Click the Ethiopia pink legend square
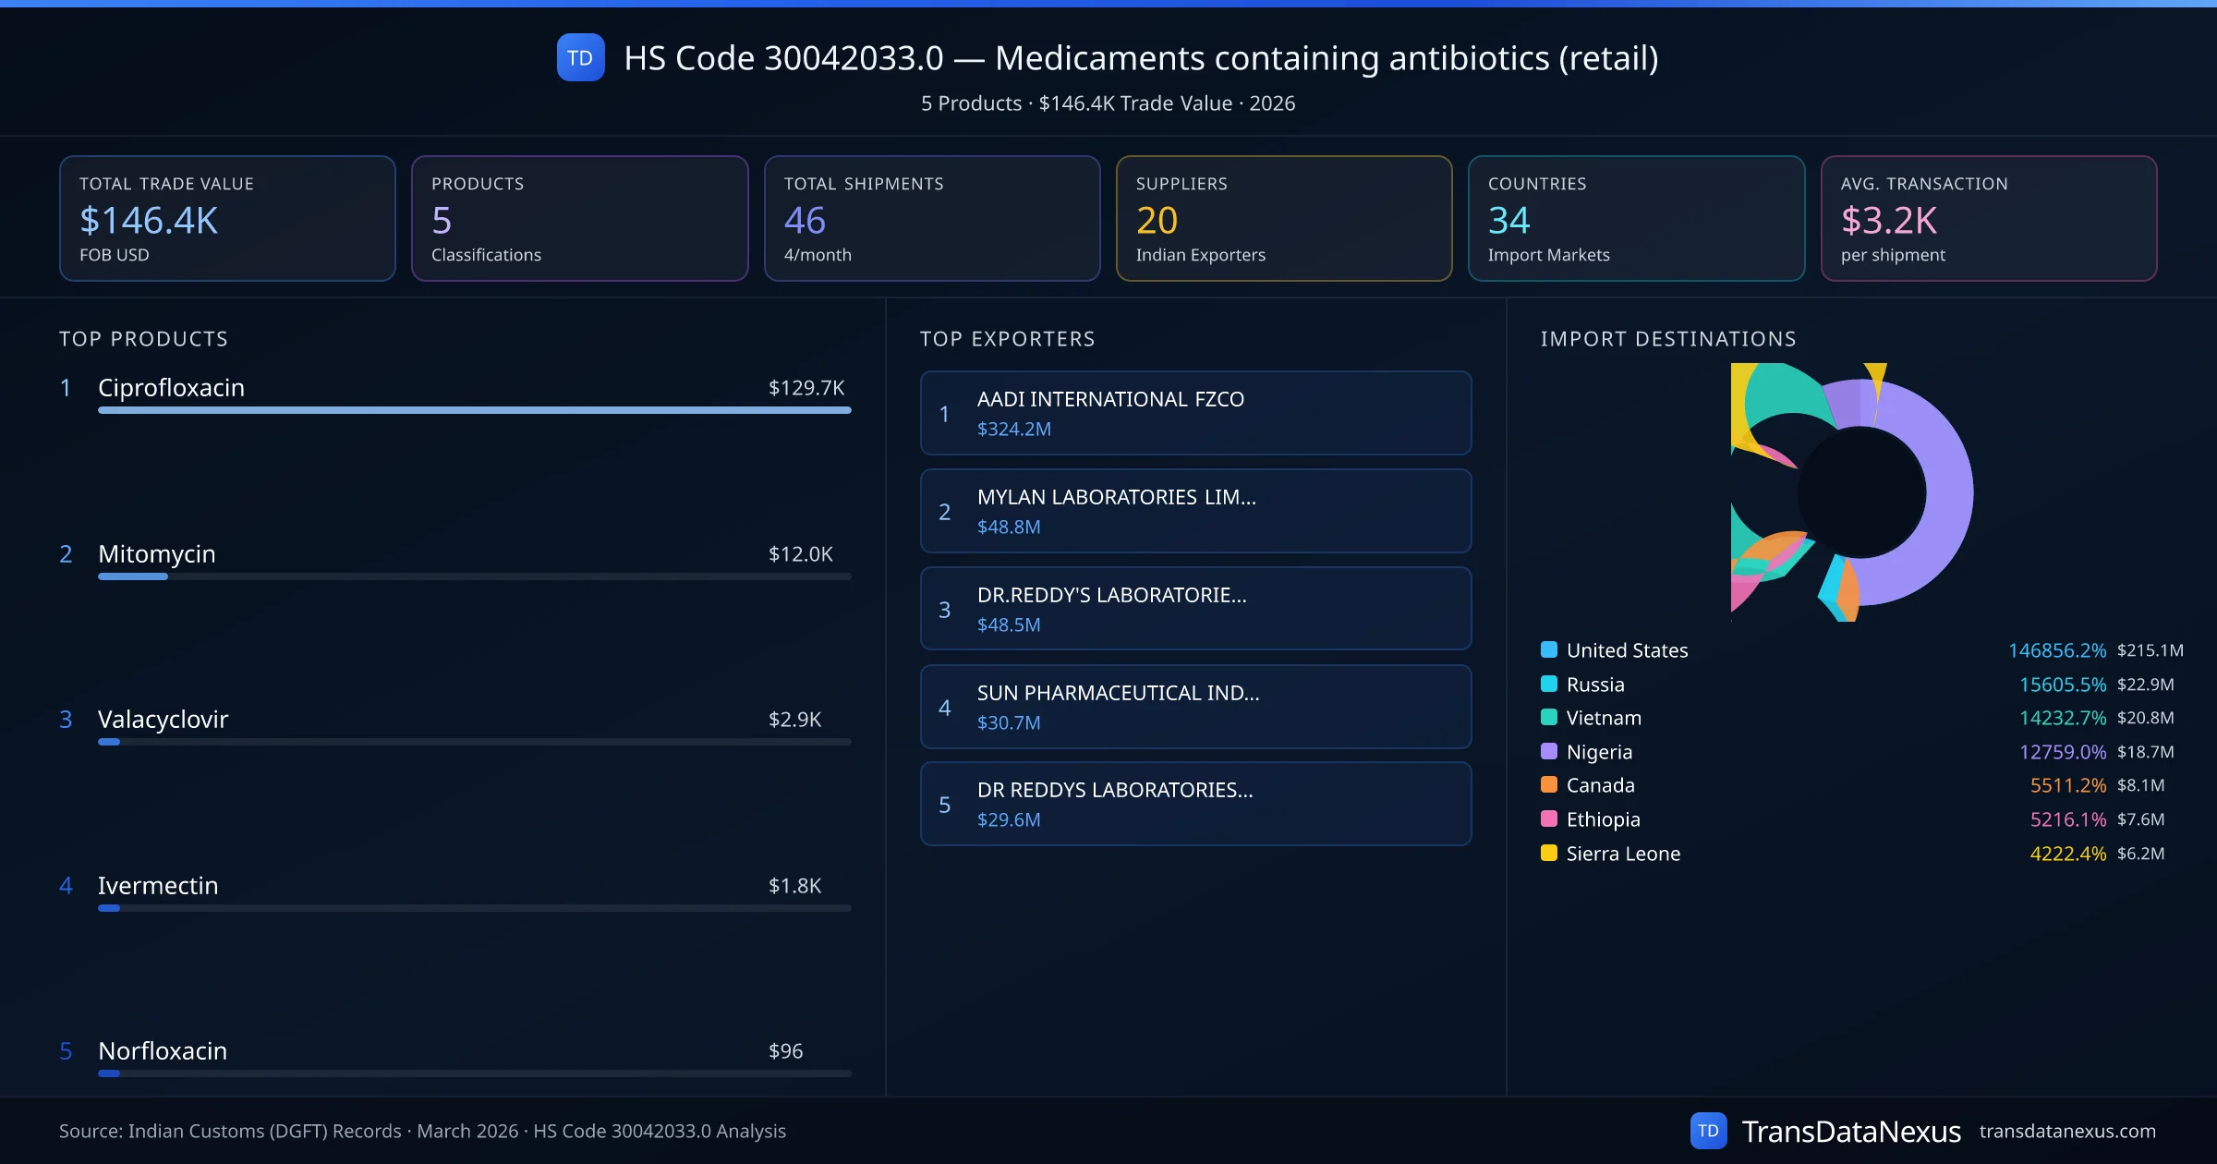Screen dimensions: 2217x1164 1549,818
